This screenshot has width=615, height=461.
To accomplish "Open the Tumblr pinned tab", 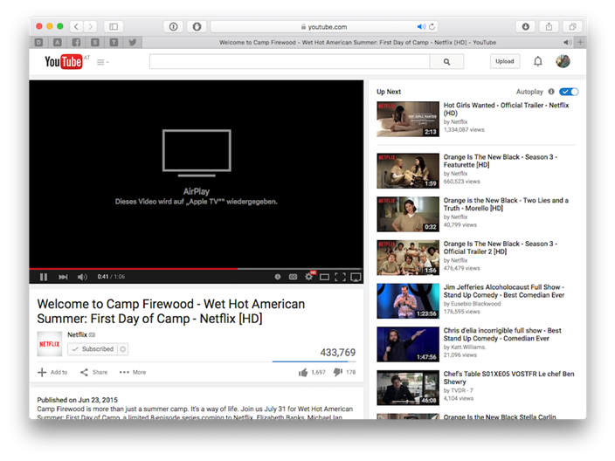I will tap(114, 42).
